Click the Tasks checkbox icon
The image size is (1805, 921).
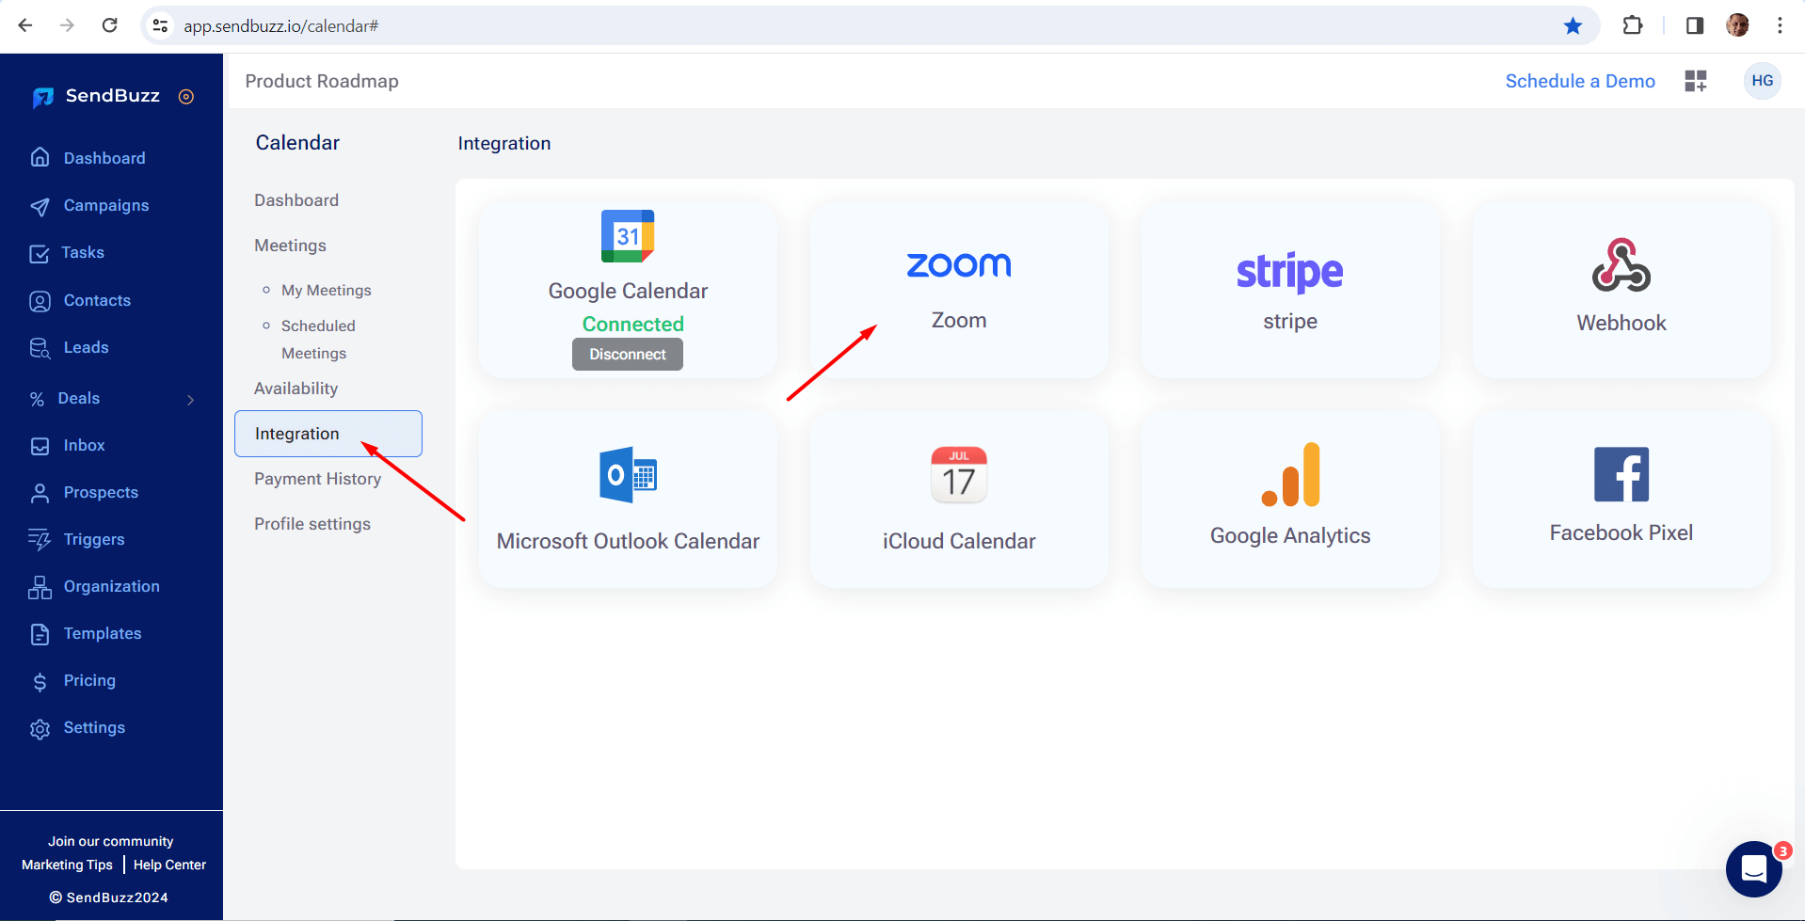click(40, 253)
